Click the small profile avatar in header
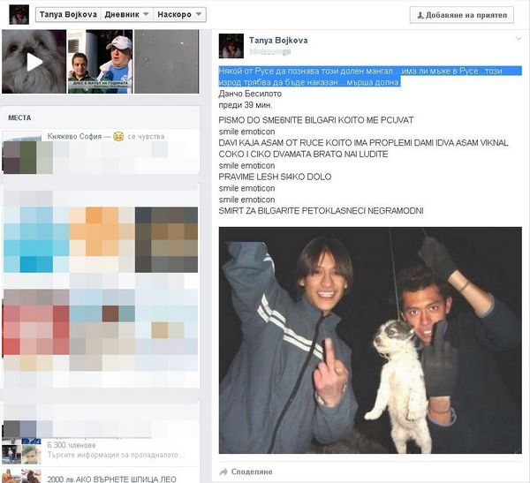This screenshot has height=483, width=530. coord(19,15)
